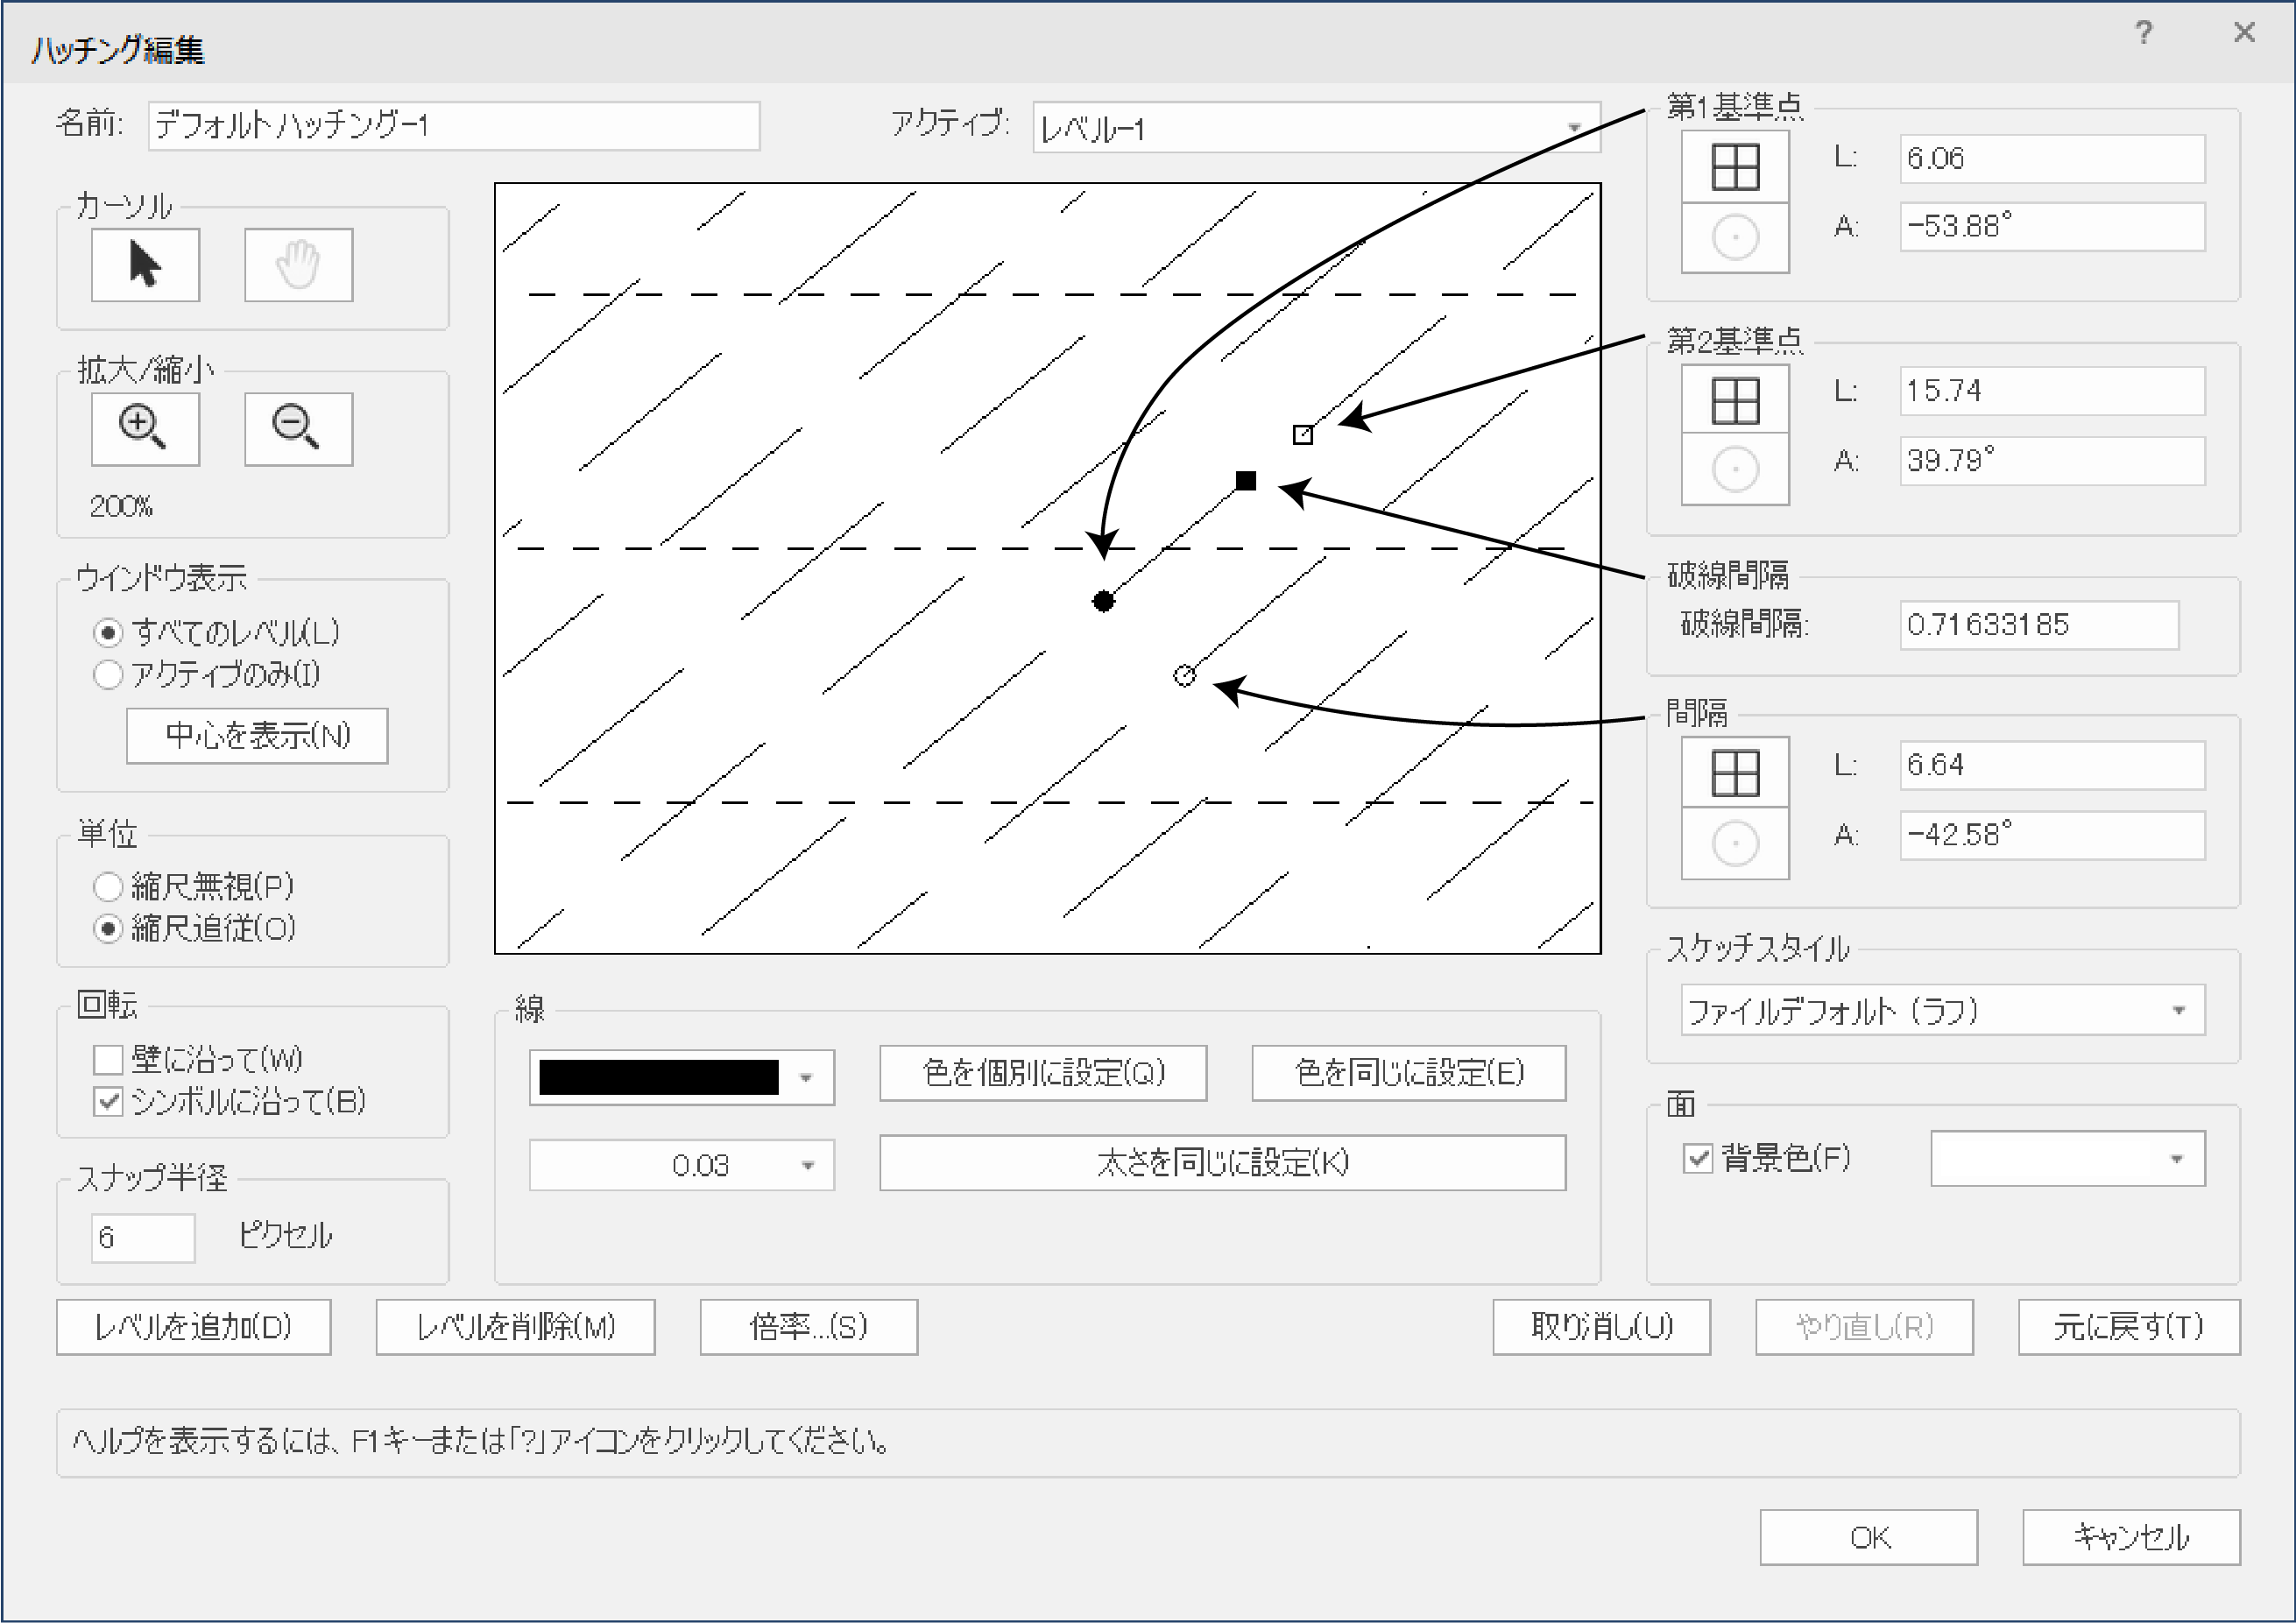Select rectangular grid icon for 第1基準点
2296x1623 pixels.
click(x=1734, y=167)
